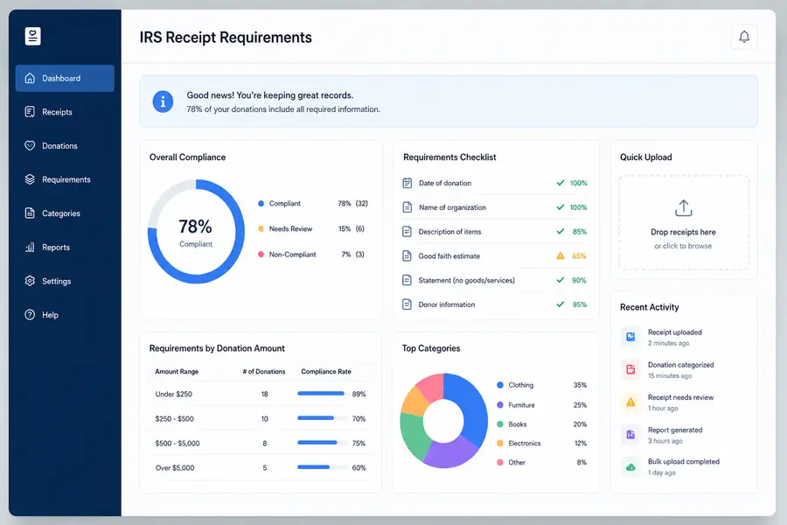Image resolution: width=787 pixels, height=525 pixels.
Task: Click green checkmark on Date of donation
Action: 561,183
